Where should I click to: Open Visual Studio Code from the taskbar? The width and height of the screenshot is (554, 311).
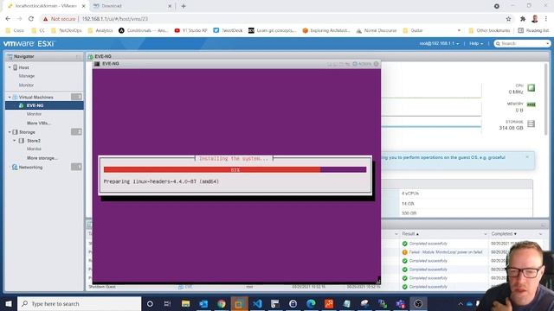257,303
